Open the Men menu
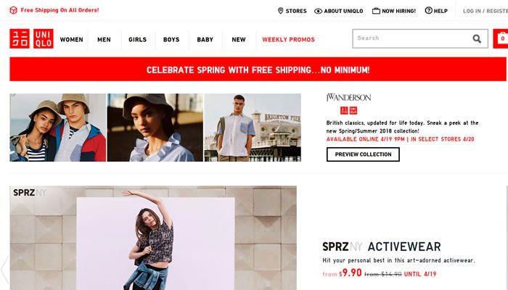The image size is (508, 290). pos(104,39)
